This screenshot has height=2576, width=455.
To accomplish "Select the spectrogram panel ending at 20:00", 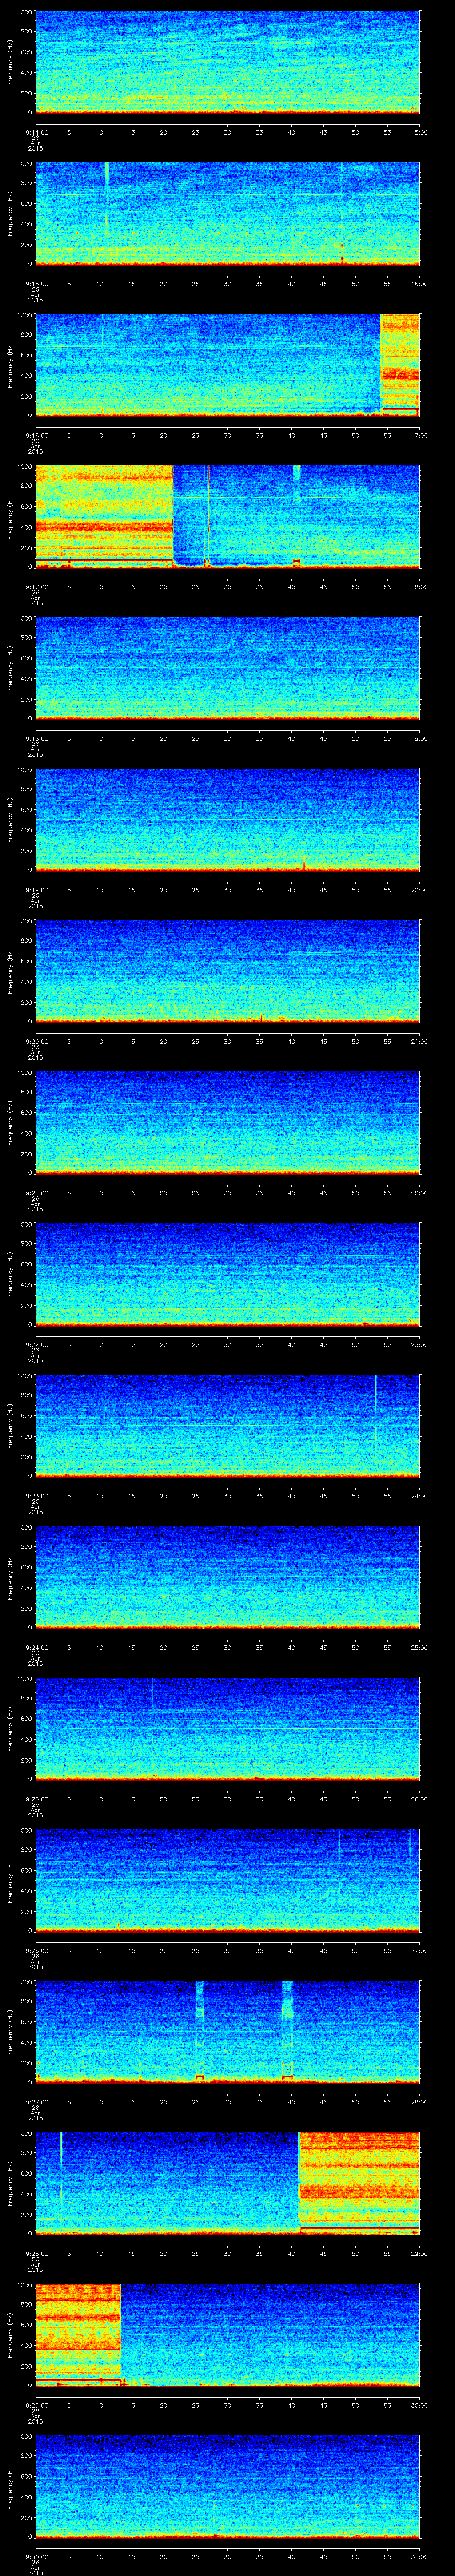I will click(228, 820).
